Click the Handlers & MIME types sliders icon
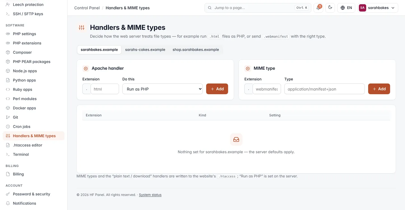 8,136
